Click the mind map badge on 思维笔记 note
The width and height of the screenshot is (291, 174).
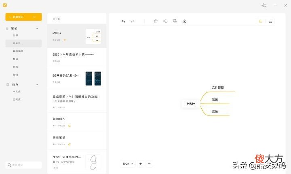click(70, 145)
